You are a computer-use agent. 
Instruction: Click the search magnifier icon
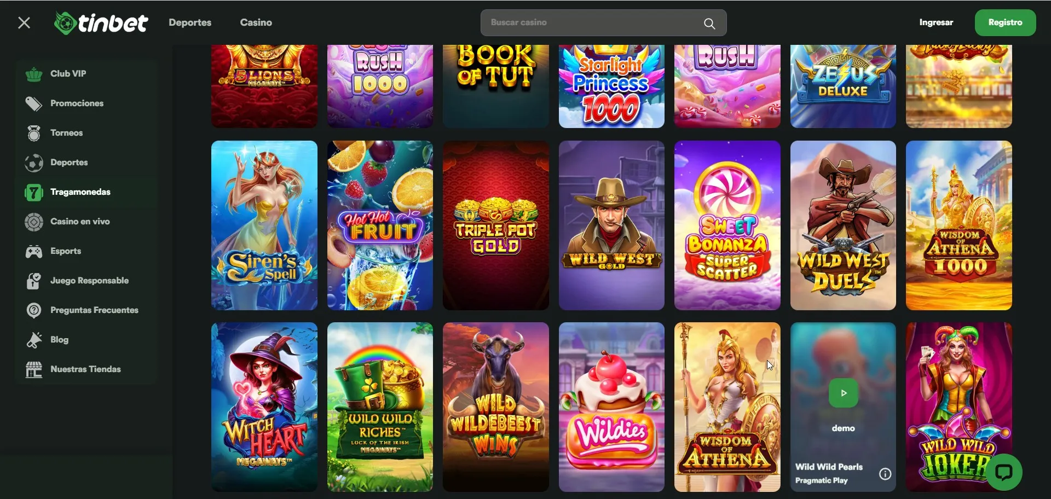[x=709, y=23]
